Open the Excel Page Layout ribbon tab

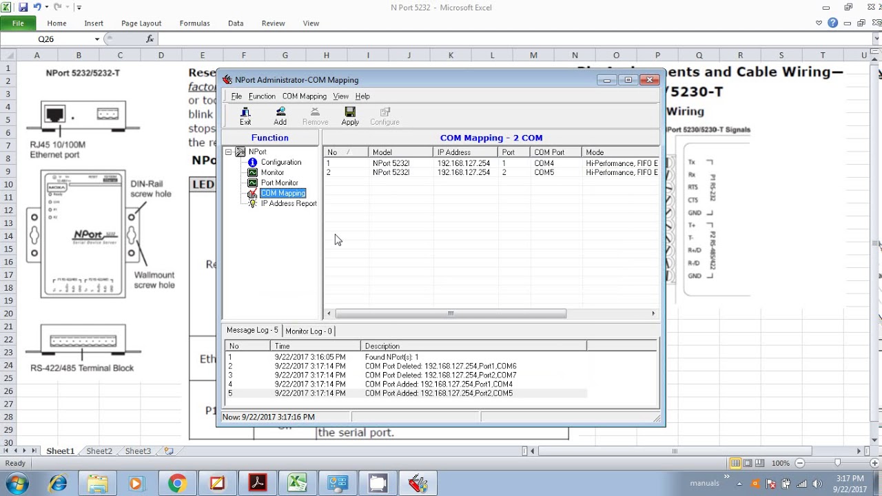pos(141,23)
